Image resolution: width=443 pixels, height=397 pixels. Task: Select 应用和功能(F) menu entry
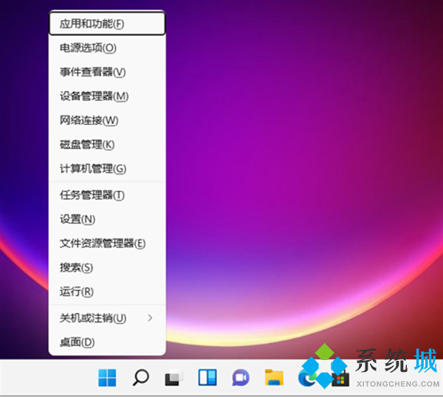point(107,24)
